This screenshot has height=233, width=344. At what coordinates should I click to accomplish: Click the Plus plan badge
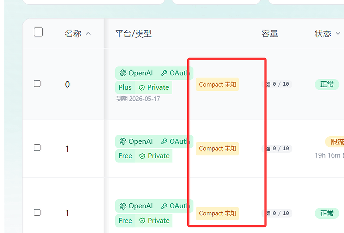(125, 87)
